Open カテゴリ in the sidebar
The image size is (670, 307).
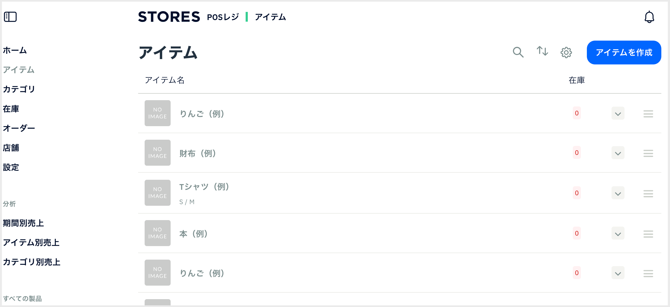tap(19, 89)
